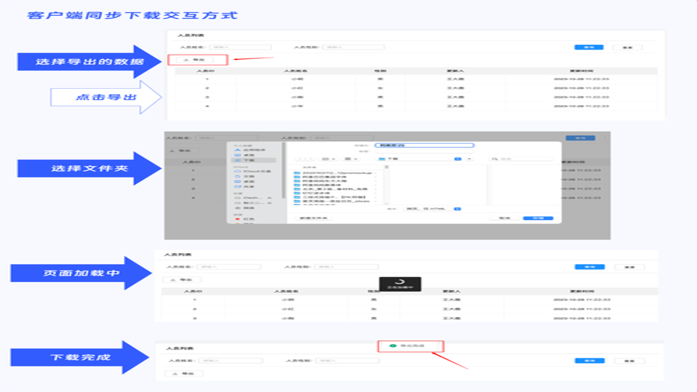
Task: Click the save dialog sidebar scrollbar
Action: (x=283, y=170)
